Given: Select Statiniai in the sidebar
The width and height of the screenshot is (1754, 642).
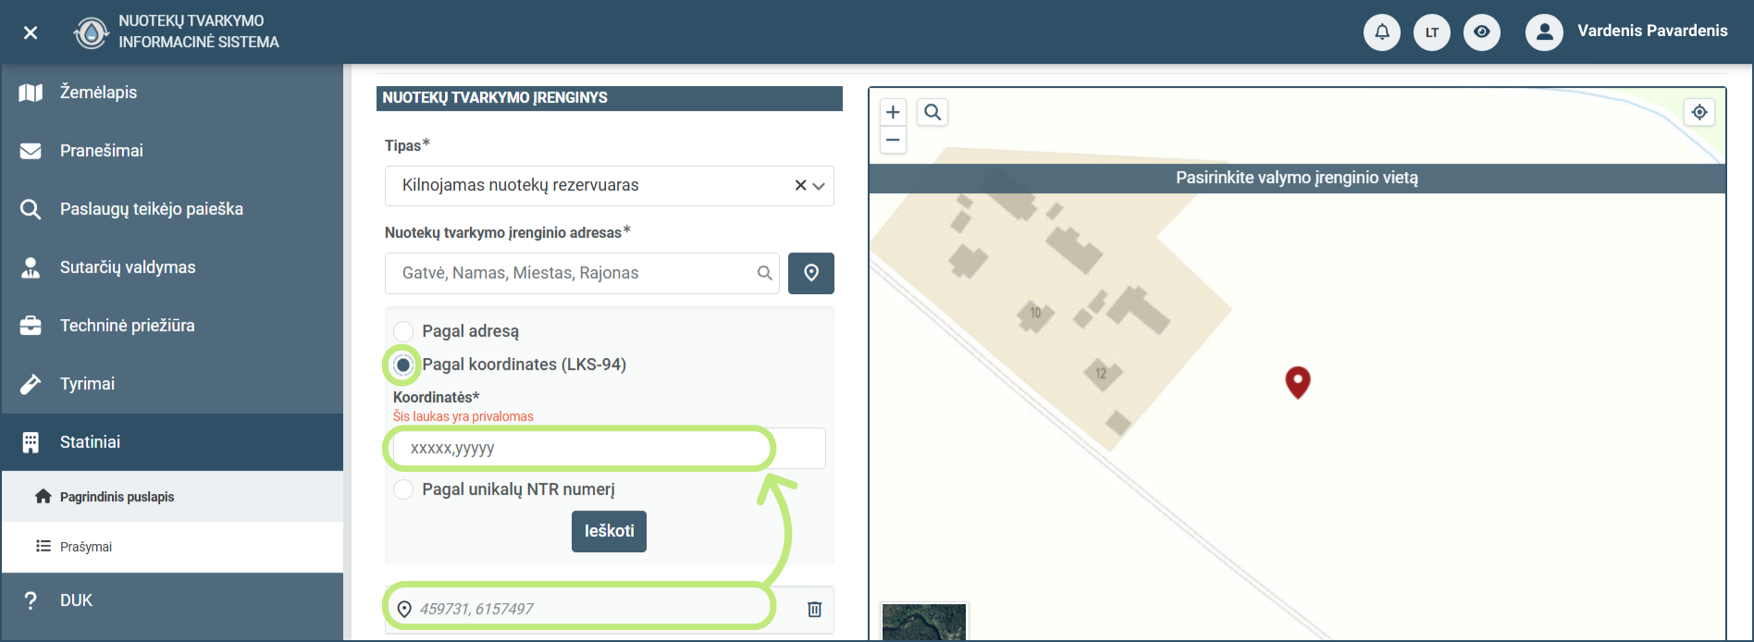Looking at the screenshot, I should pos(172,442).
